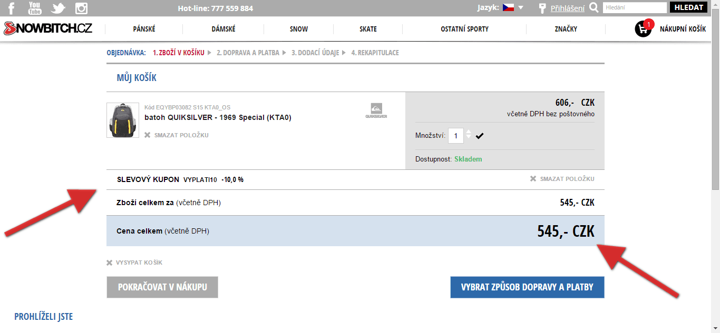This screenshot has height=333, width=720.
Task: Open the Přihlášení login link
Action: pos(568,8)
